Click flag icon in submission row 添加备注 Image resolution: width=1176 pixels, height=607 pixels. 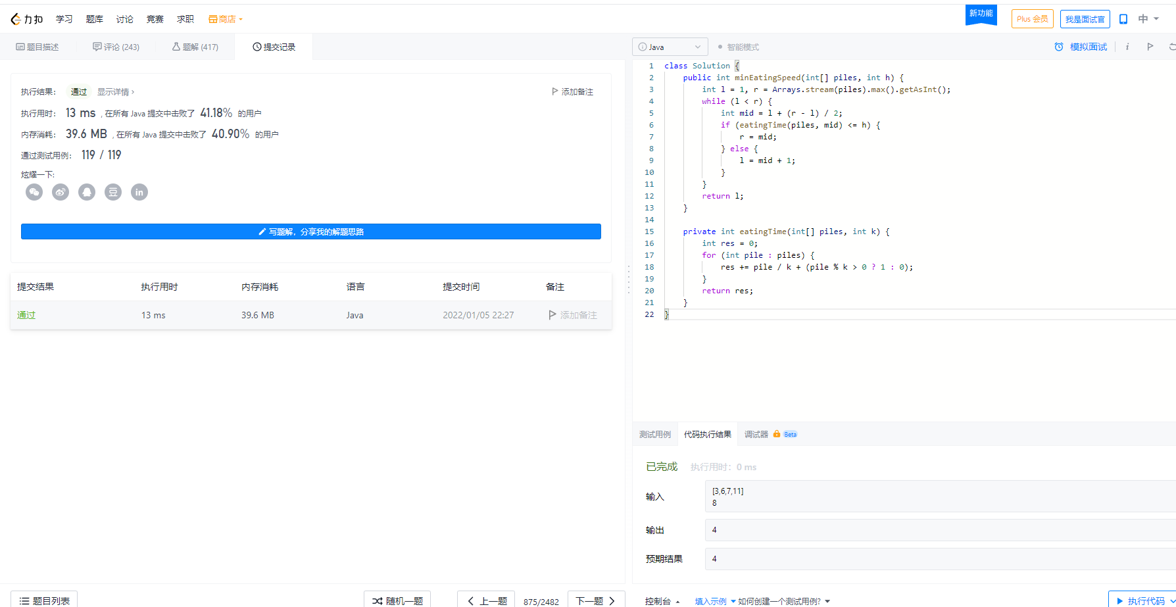(552, 315)
